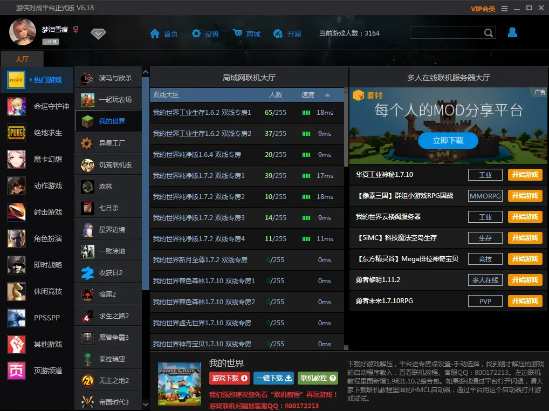This screenshot has height=411, width=549.
Task: Click the 多人在线联机服务器大厅 header
Action: click(449, 77)
